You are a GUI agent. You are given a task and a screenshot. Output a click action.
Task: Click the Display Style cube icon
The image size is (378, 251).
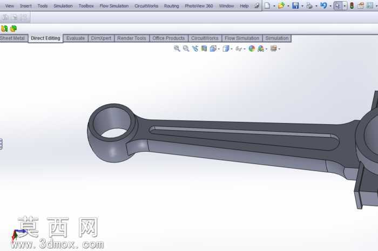point(226,49)
